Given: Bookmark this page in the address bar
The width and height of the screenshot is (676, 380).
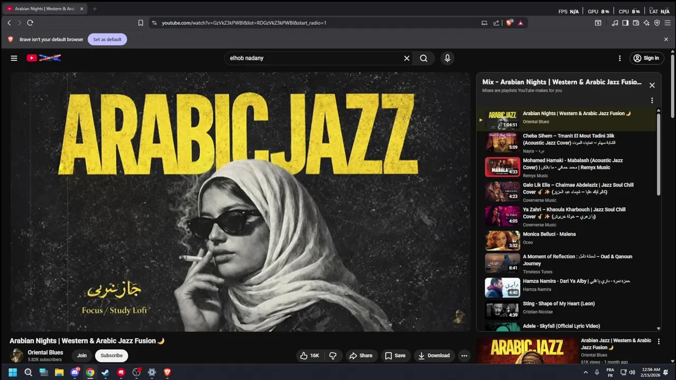Looking at the screenshot, I should click(140, 23).
